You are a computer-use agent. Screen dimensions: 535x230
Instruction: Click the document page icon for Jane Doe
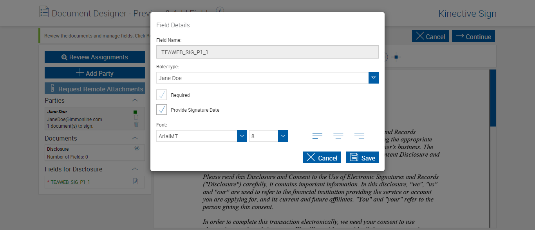click(x=136, y=117)
